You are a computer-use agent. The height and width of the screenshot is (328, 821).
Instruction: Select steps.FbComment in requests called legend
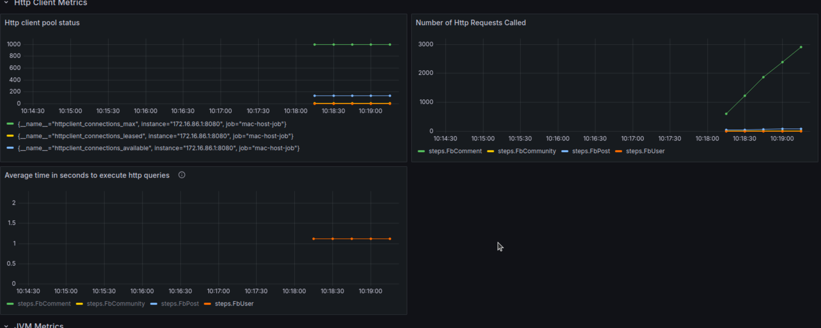tap(455, 151)
